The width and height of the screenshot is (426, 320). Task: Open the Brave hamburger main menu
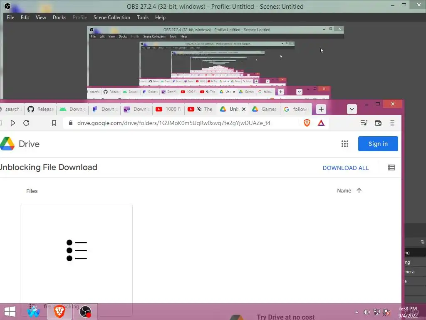[392, 123]
